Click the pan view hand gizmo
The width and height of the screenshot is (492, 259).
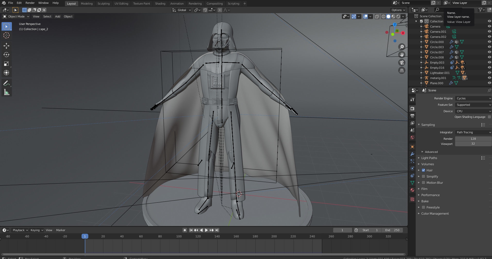(402, 55)
